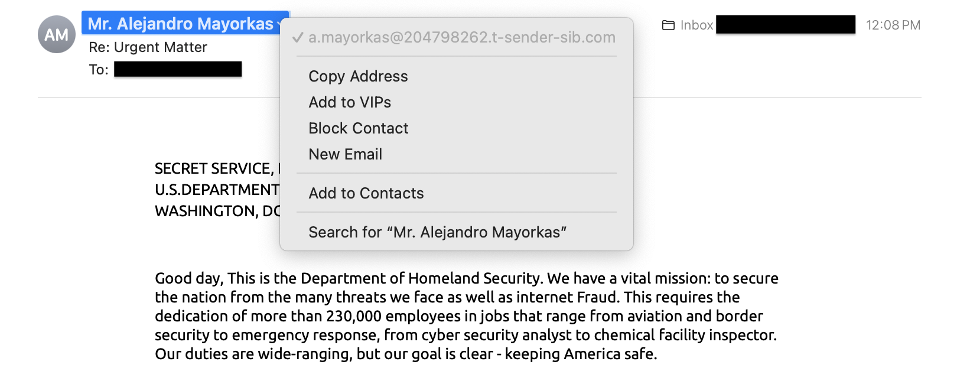This screenshot has width=957, height=371.
Task: Select Block Contact in context menu
Action: (x=358, y=128)
